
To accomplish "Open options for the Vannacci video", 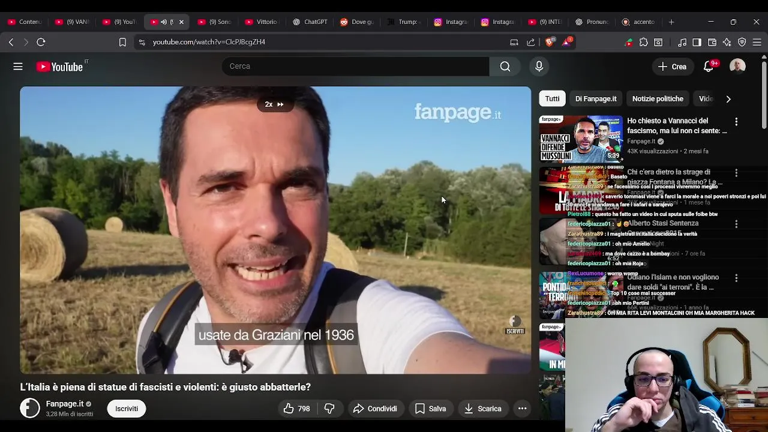I will [x=736, y=122].
